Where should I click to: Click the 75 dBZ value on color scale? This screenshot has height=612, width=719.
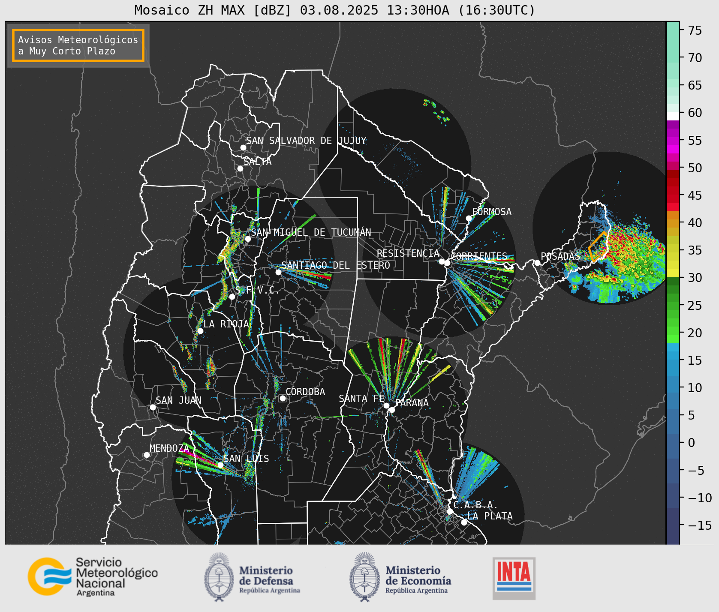pyautogui.click(x=695, y=30)
